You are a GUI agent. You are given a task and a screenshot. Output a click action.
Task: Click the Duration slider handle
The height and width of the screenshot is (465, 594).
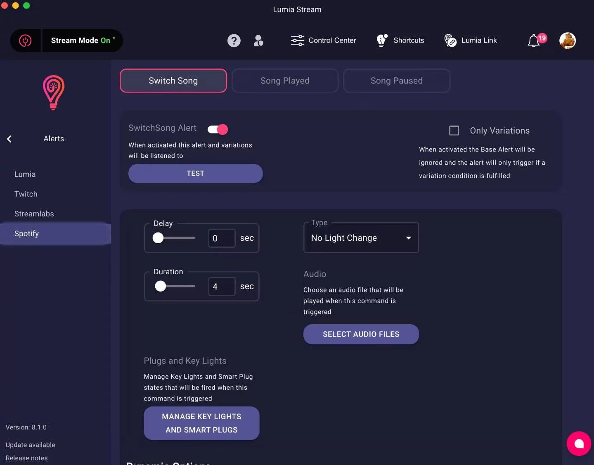pyautogui.click(x=161, y=286)
